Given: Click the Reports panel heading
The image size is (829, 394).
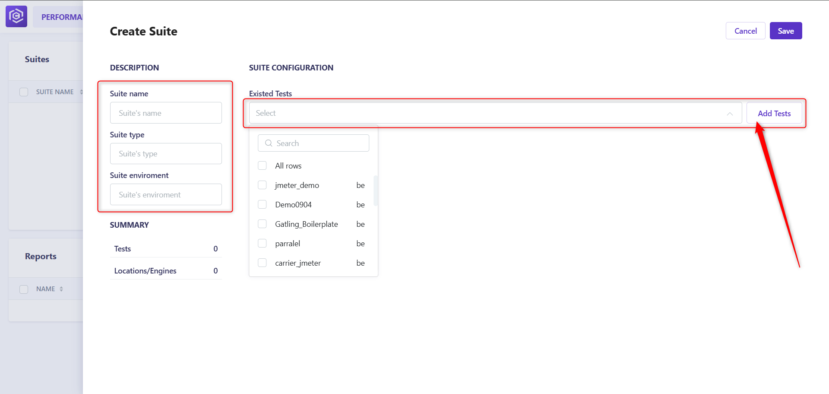Looking at the screenshot, I should pyautogui.click(x=41, y=256).
